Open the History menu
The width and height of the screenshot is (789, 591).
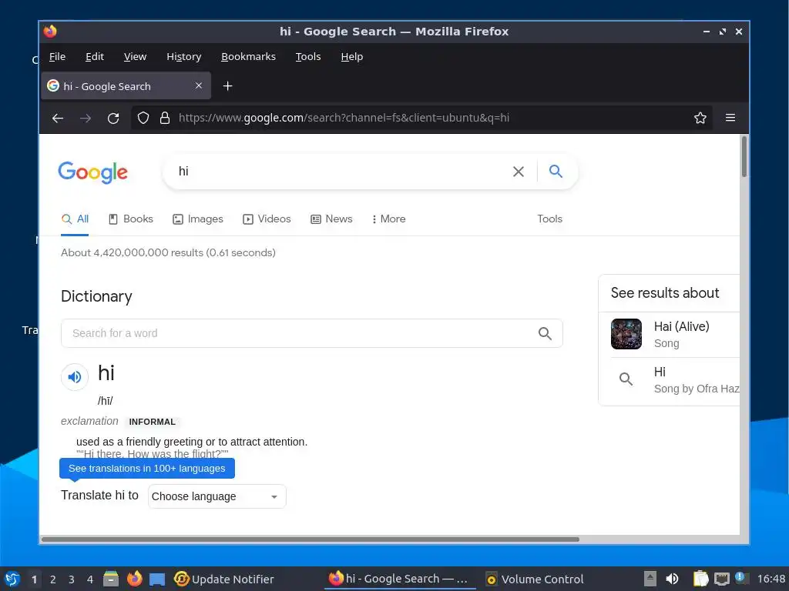click(x=183, y=57)
